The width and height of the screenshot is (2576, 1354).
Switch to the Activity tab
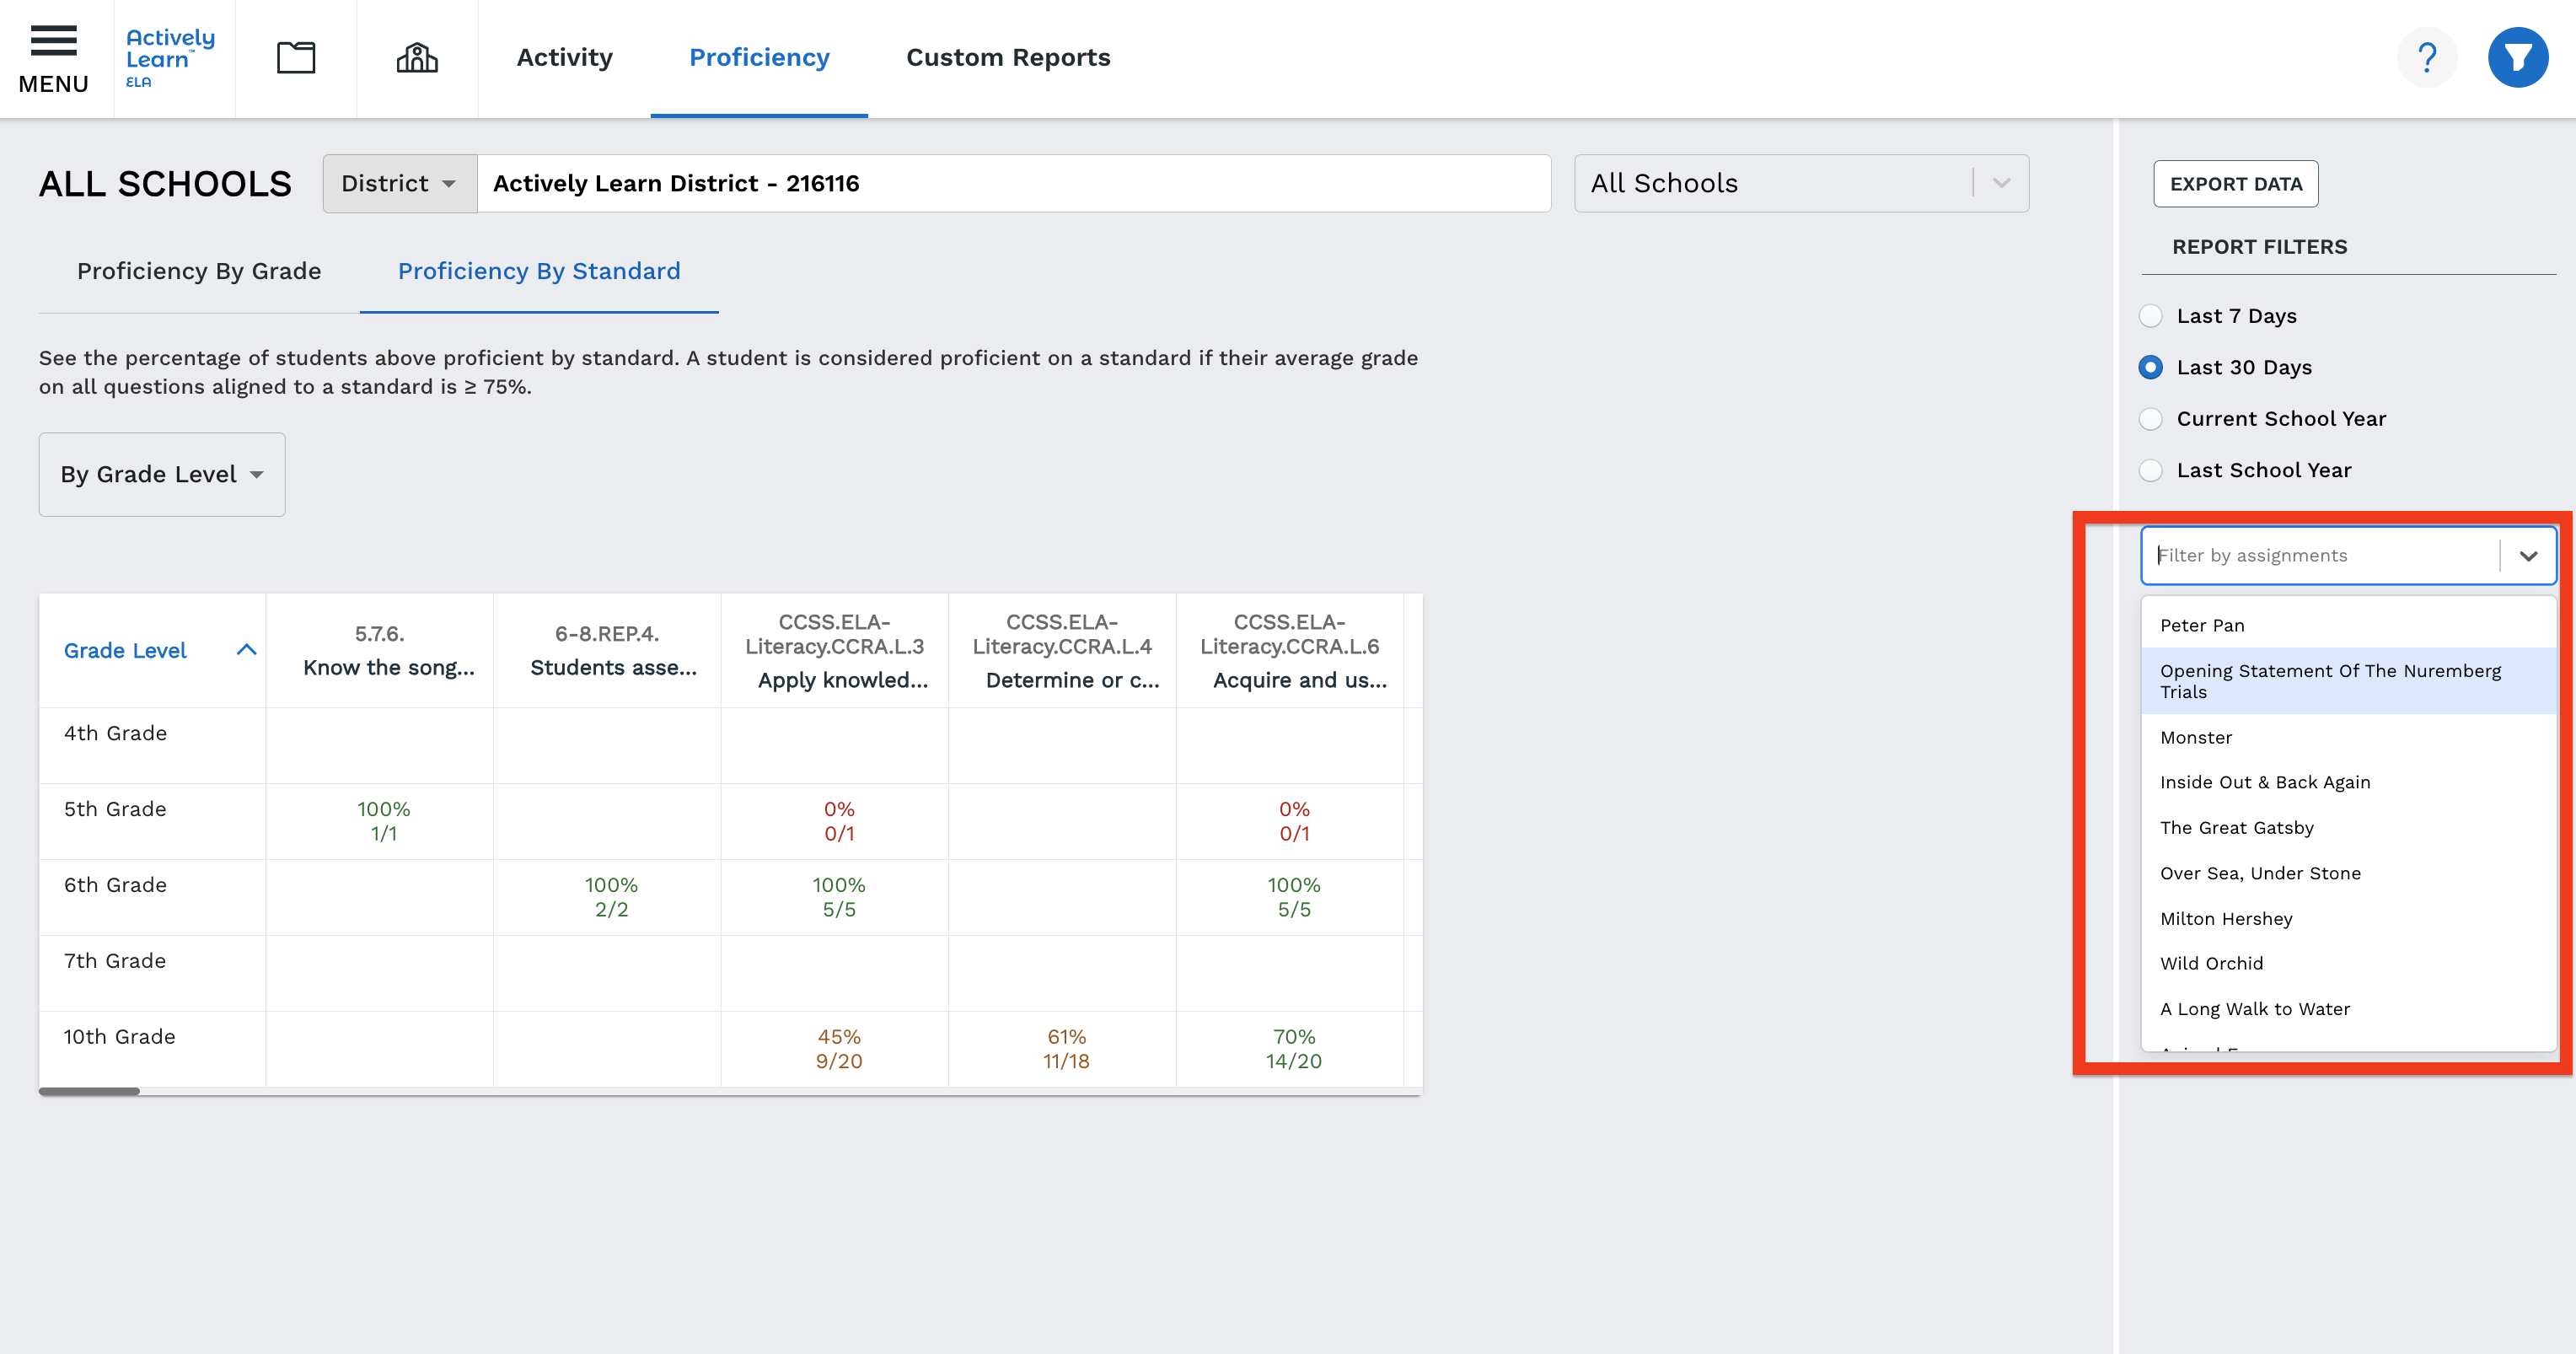pos(564,58)
